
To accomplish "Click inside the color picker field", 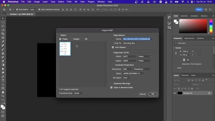I will (193, 26).
